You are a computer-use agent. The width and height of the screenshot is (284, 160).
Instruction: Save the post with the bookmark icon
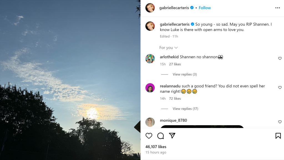[278, 136]
